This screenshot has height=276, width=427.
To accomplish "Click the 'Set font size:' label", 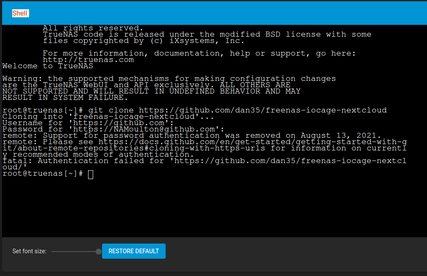I will [30, 251].
